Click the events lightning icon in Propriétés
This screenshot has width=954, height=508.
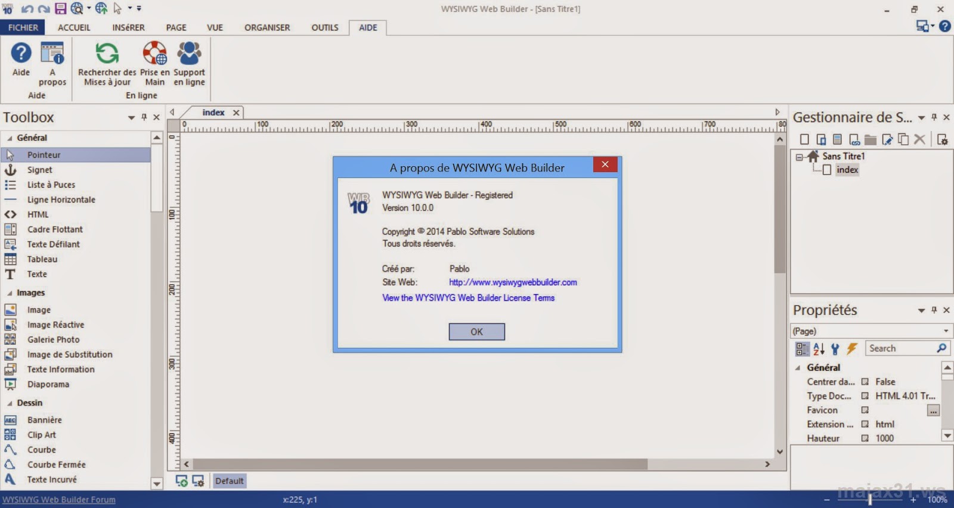852,349
